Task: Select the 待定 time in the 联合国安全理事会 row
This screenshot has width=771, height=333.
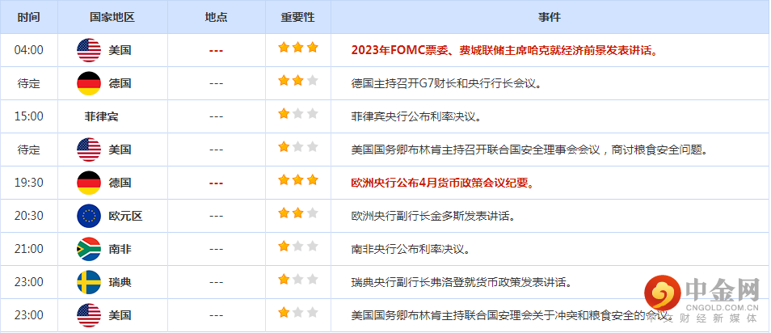Action: coord(29,150)
